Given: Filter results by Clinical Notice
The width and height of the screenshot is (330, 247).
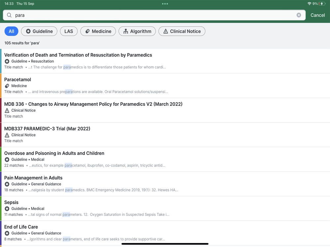Looking at the screenshot, I should tap(182, 31).
